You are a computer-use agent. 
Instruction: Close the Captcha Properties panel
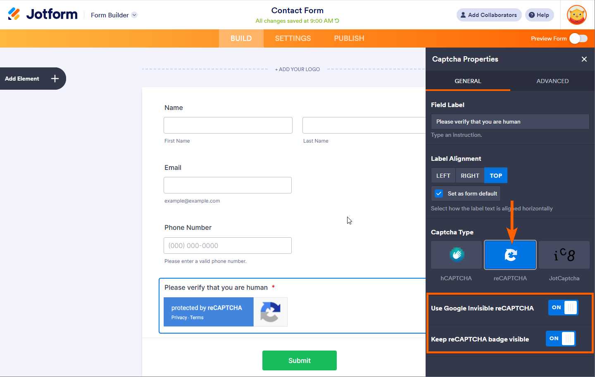(584, 59)
